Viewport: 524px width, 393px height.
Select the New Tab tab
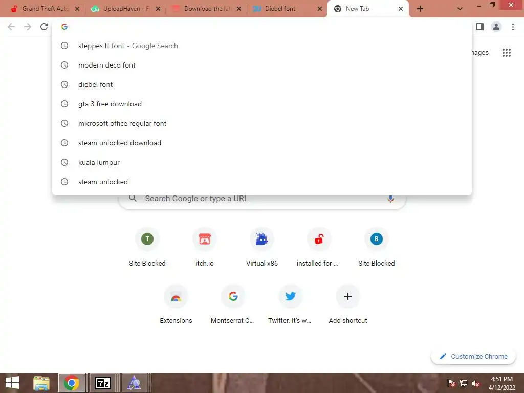coord(357,9)
